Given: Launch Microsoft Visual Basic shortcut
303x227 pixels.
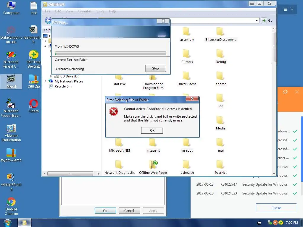Looking at the screenshot, I should [11, 108].
